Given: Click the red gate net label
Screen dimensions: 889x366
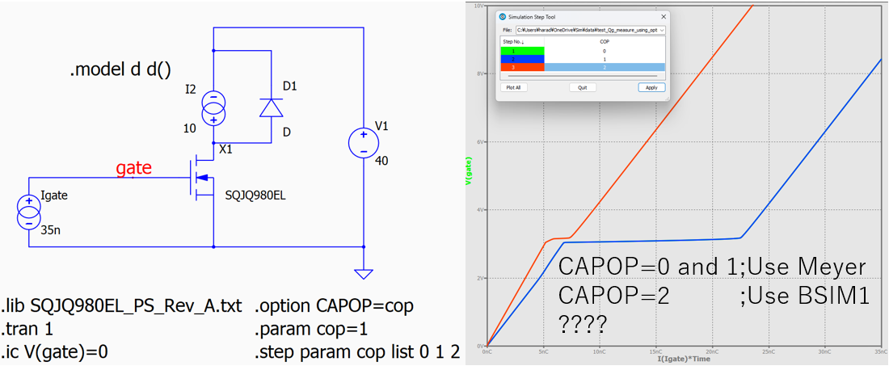Looking at the screenshot, I should (x=133, y=168).
